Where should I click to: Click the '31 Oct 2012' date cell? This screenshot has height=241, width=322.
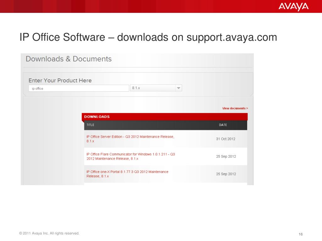point(225,139)
